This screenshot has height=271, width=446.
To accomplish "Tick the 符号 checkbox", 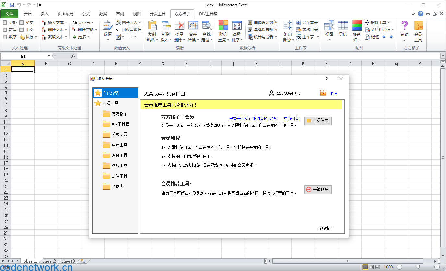I will click(x=5, y=30).
